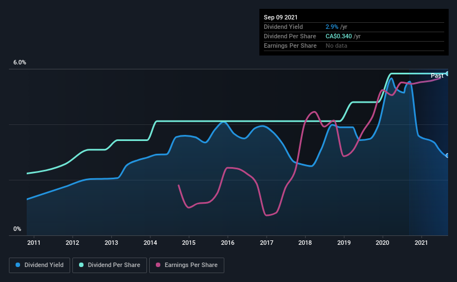Click the 6.0% y-axis label
Viewport: 457px width, 282px height.
(19, 63)
